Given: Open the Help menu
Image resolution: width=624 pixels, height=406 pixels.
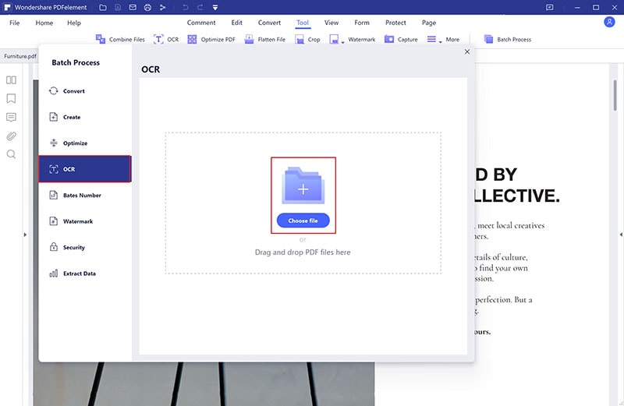Looking at the screenshot, I should point(74,23).
